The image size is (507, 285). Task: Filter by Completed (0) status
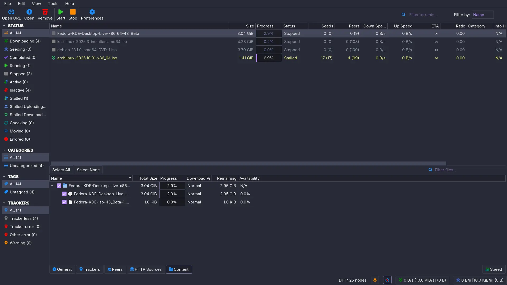point(25,58)
